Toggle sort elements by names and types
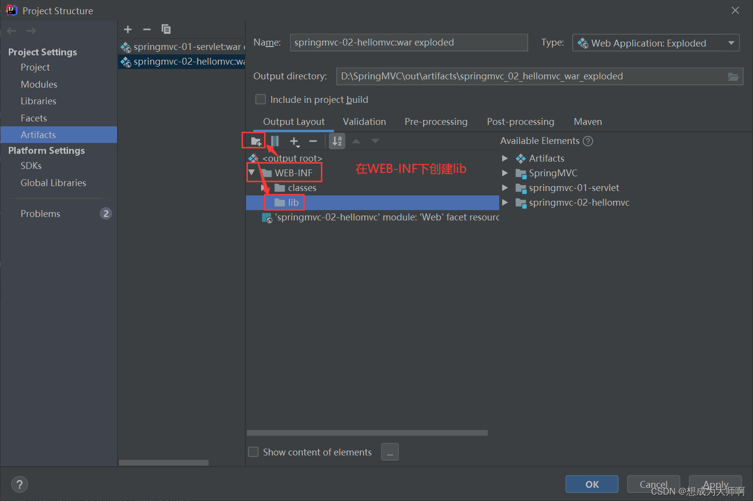The height and width of the screenshot is (501, 753). click(x=337, y=141)
